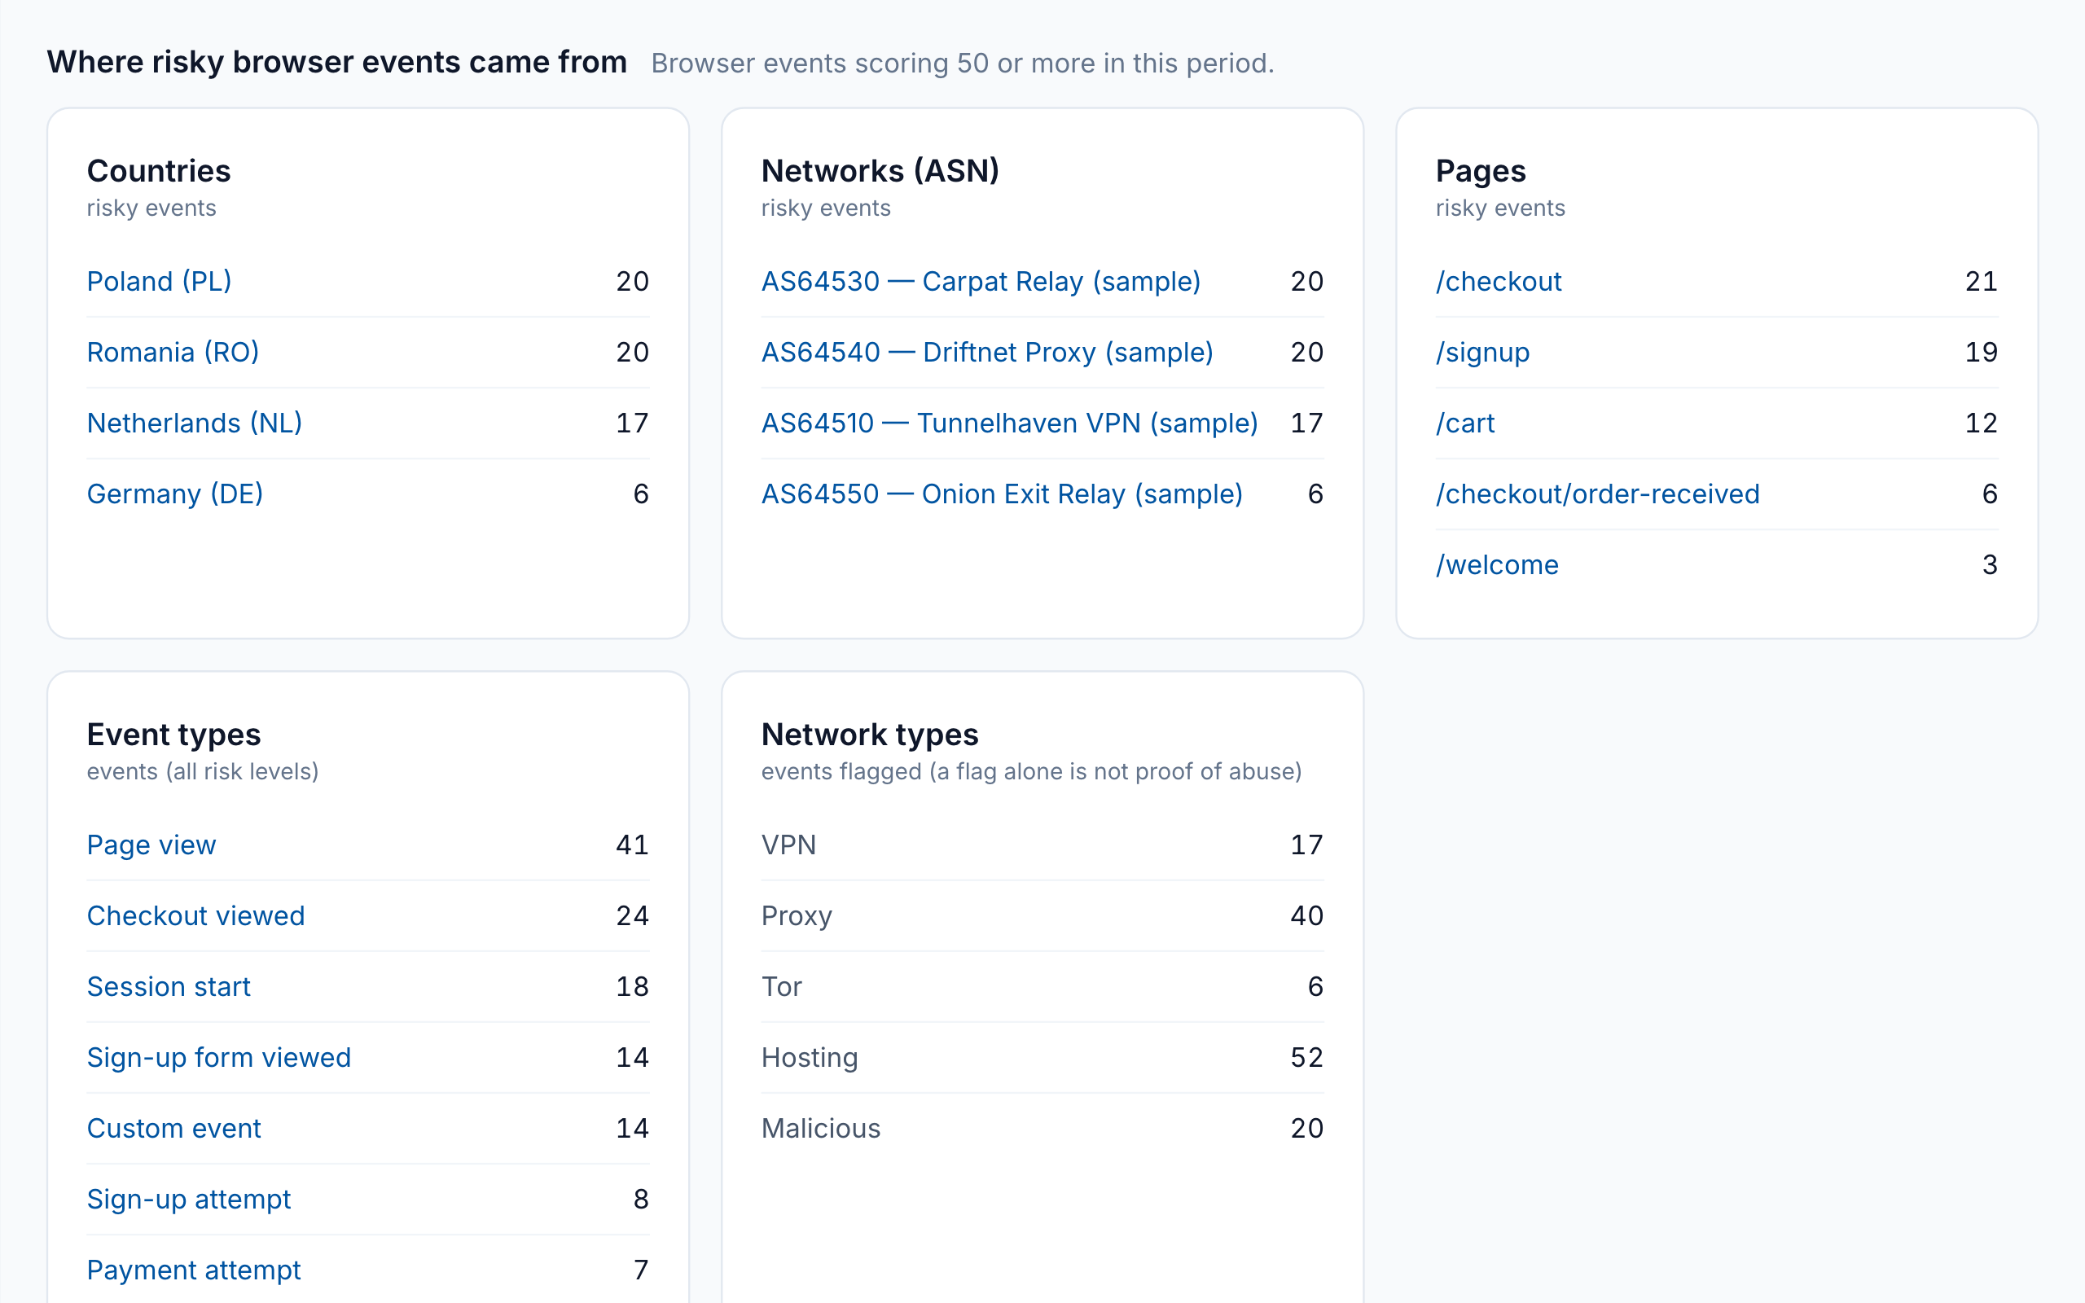Viewport: 2085px width, 1303px height.
Task: Open the /welcome page link
Action: [x=1498, y=564]
